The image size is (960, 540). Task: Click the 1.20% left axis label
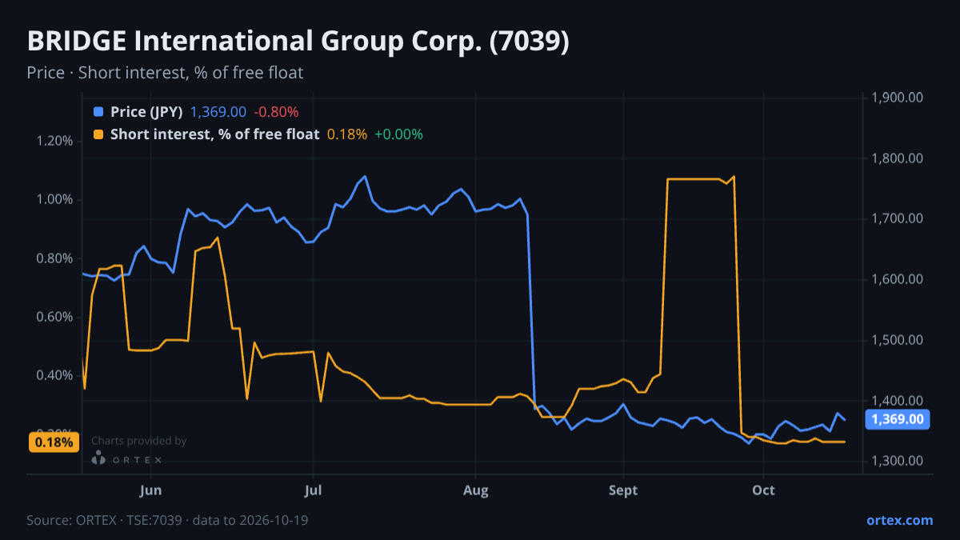[55, 141]
